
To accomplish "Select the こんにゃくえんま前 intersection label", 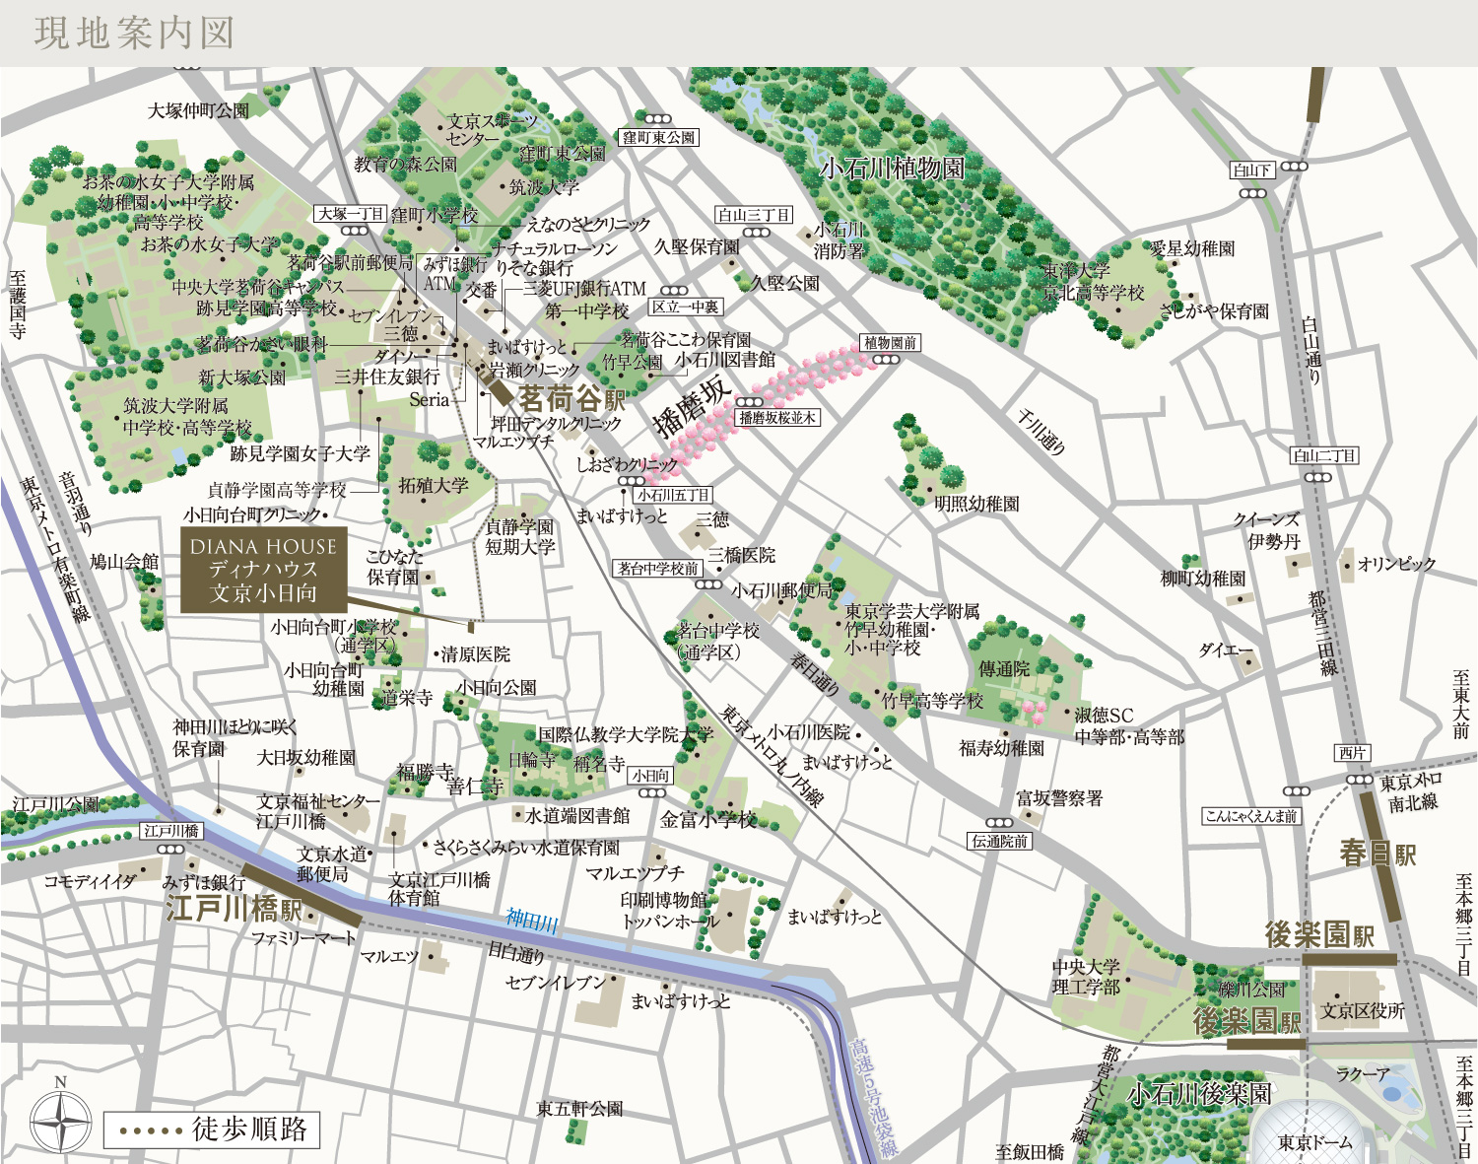I will pos(1251,816).
